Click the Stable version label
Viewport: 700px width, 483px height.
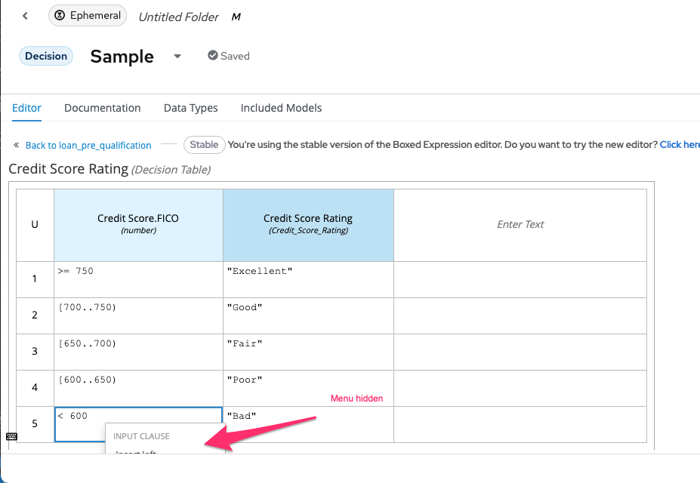click(204, 144)
